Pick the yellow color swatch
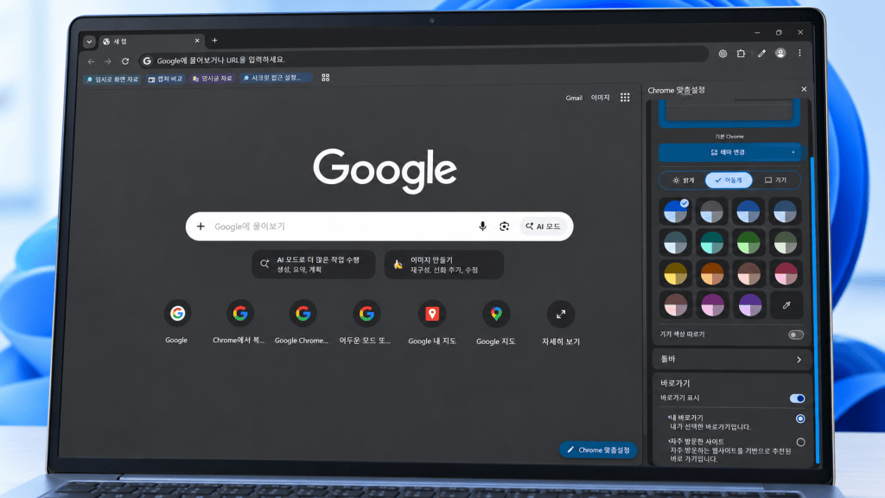This screenshot has height=498, width=885. (x=676, y=274)
